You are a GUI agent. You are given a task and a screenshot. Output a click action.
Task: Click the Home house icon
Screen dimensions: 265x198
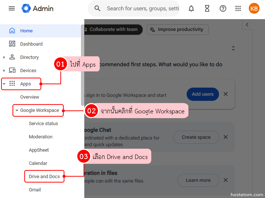coord(12,31)
